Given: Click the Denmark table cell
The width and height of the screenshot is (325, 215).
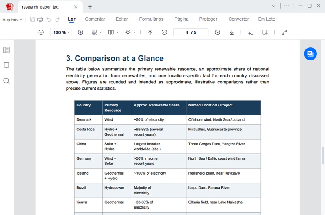Looking at the screenshot, I should coord(89,120).
